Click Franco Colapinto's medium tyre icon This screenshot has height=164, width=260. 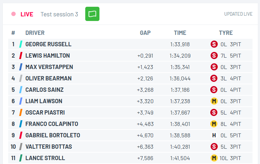[x=214, y=124]
